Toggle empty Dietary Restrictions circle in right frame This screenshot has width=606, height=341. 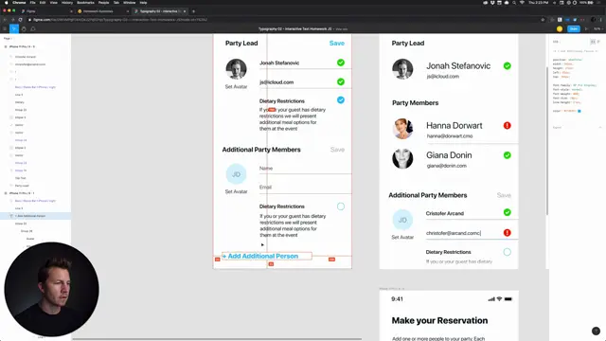click(x=508, y=252)
